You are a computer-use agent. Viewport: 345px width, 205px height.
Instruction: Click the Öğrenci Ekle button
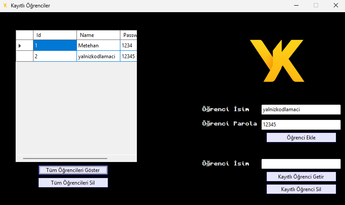301,138
